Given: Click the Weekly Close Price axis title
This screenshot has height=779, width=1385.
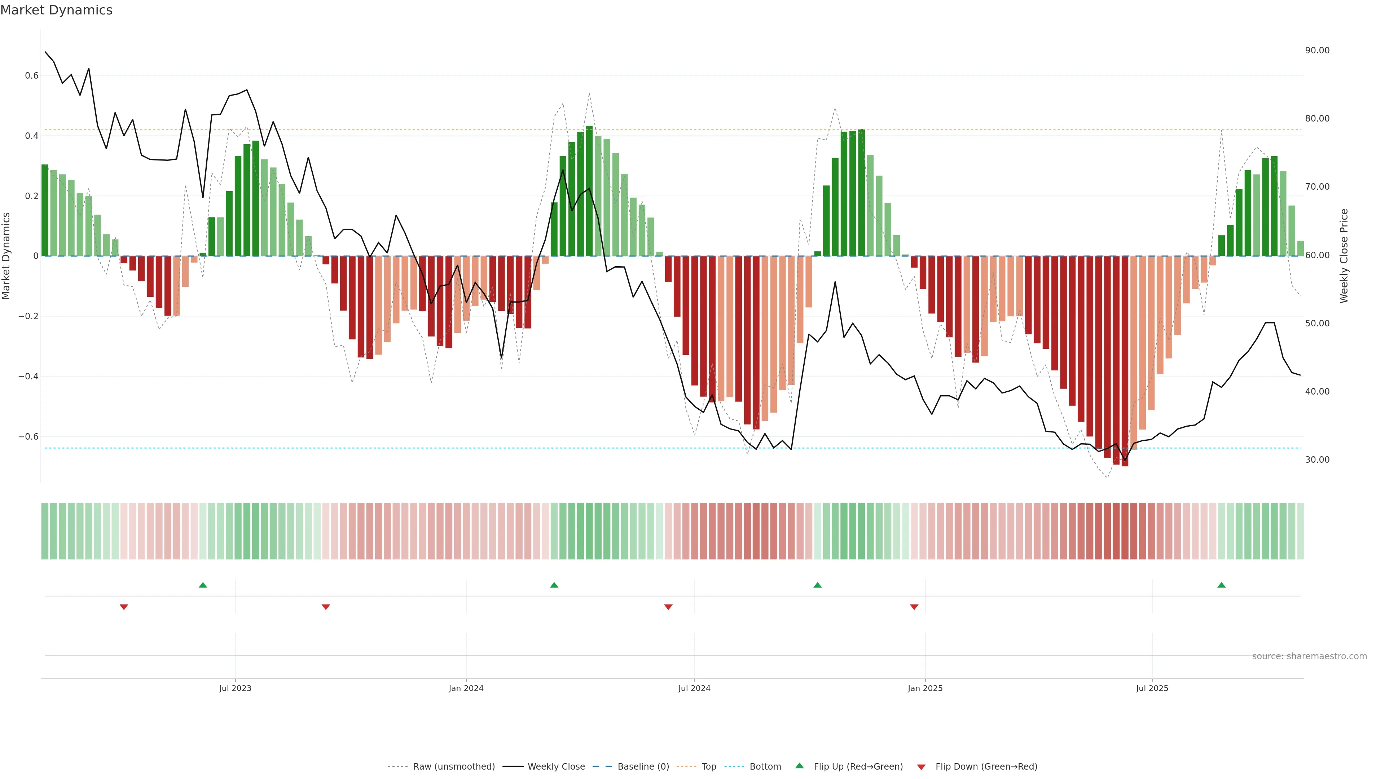Looking at the screenshot, I should click(x=1344, y=256).
